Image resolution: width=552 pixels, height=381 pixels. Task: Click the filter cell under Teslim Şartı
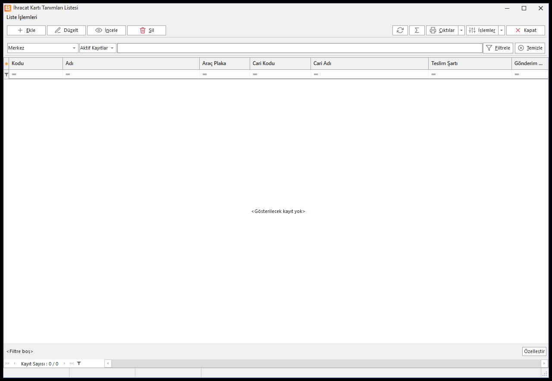[x=470, y=75]
